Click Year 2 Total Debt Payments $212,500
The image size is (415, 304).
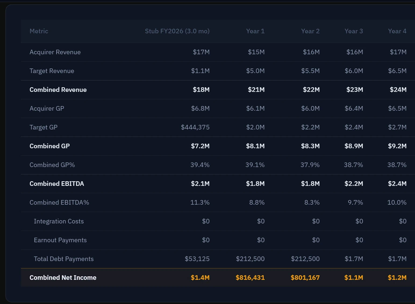pos(305,259)
